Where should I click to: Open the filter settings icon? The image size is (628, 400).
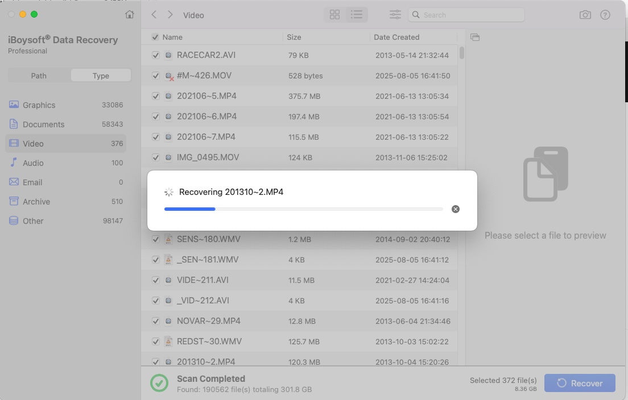(x=395, y=15)
